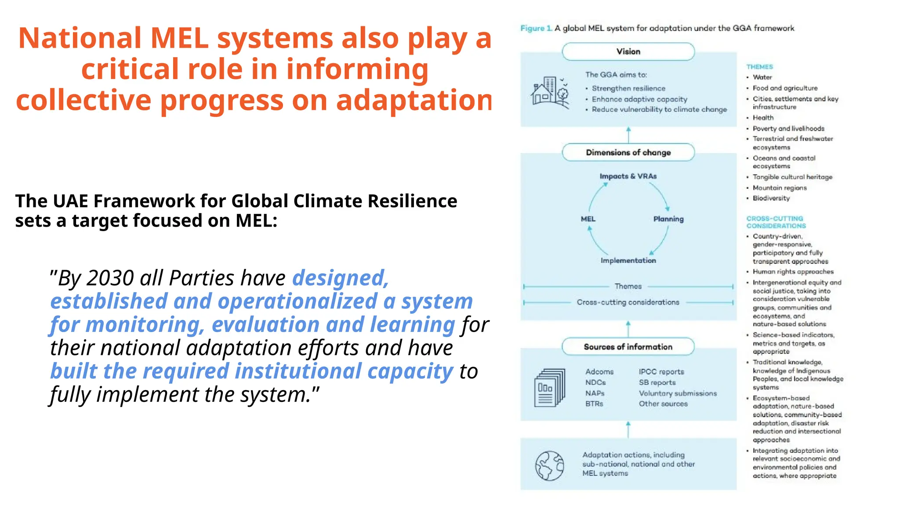This screenshot has height=506, width=900.
Task: Click the Cross-cutting considerations bar label
Action: [x=628, y=302]
